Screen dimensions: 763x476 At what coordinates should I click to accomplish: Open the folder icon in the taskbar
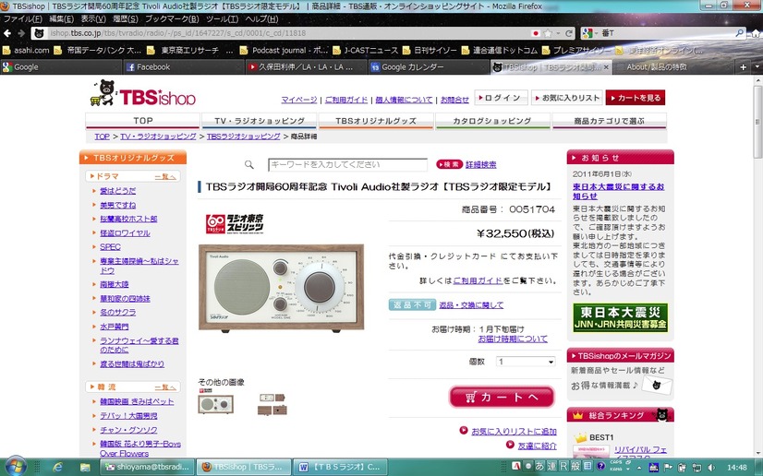85,468
